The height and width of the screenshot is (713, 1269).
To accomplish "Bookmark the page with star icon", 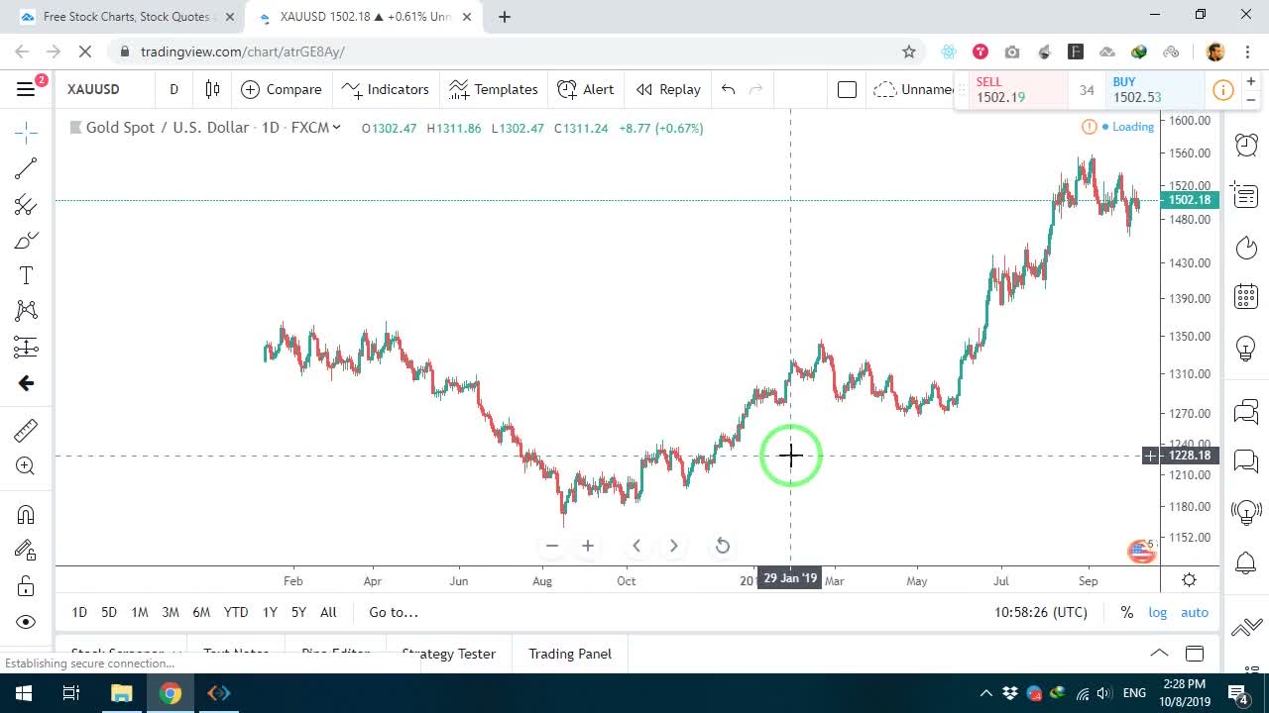I will coord(908,51).
